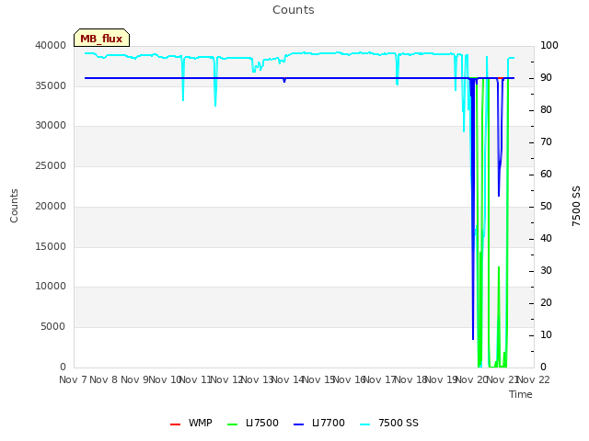Click the 60 right axis tick label
The height and width of the screenshot is (441, 589).
[546, 174]
